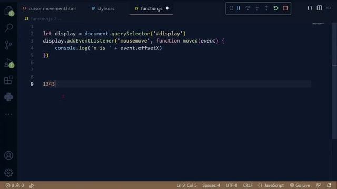Viewport: 337px width, 189px height.
Task: Click 'offsetX' in line 4
Action: click(148, 48)
